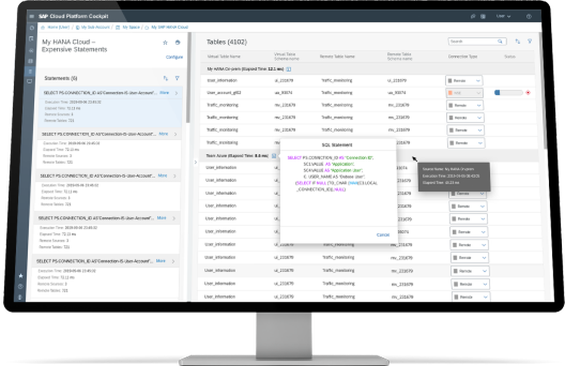The width and height of the screenshot is (565, 366).
Task: Select the second icon in left sidebar
Action: (x=31, y=38)
